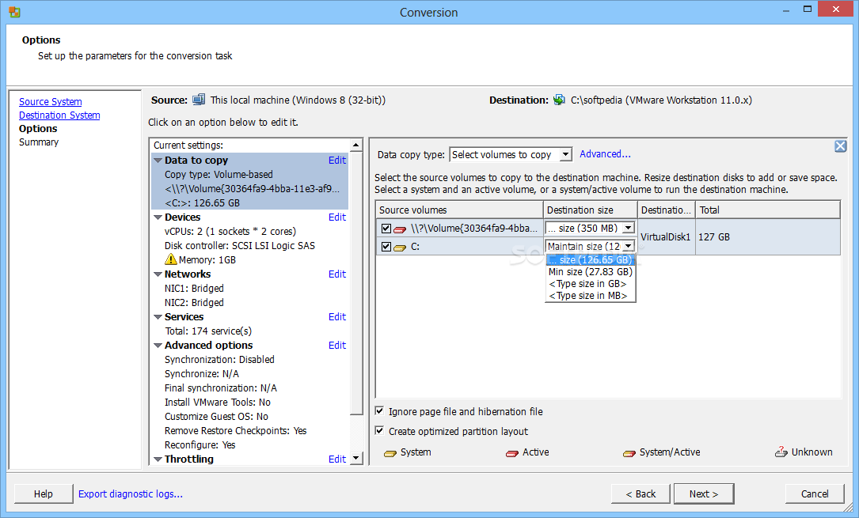
Task: Click the yellow system volume icon beside C:
Action: (x=400, y=248)
